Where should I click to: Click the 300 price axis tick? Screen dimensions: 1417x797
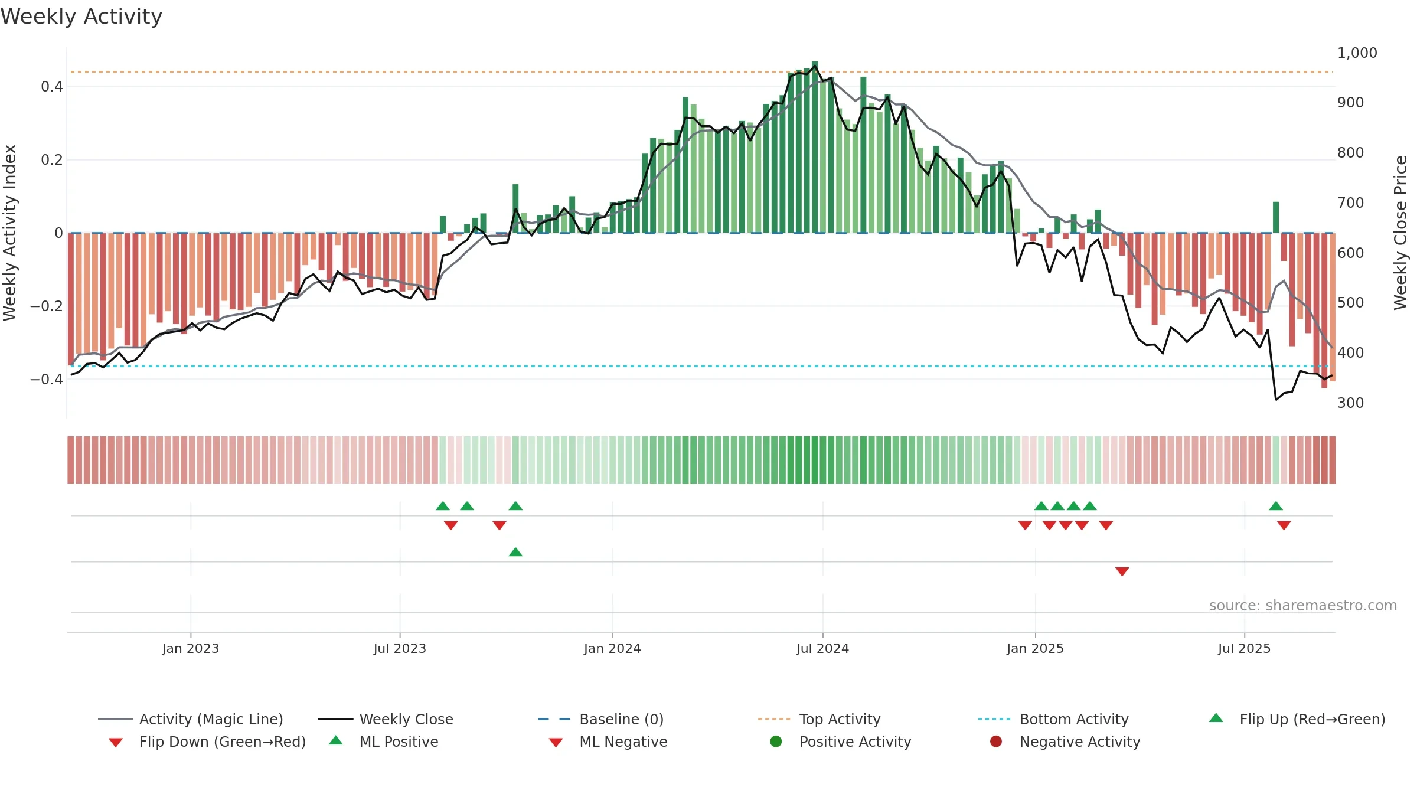(1350, 403)
